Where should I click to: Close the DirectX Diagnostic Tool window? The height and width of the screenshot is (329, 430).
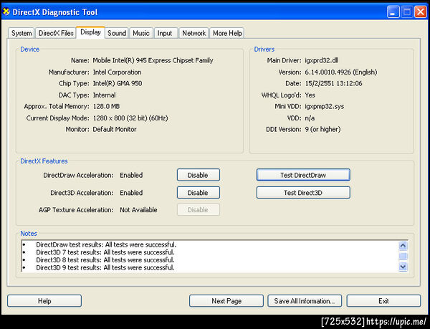coord(421,12)
